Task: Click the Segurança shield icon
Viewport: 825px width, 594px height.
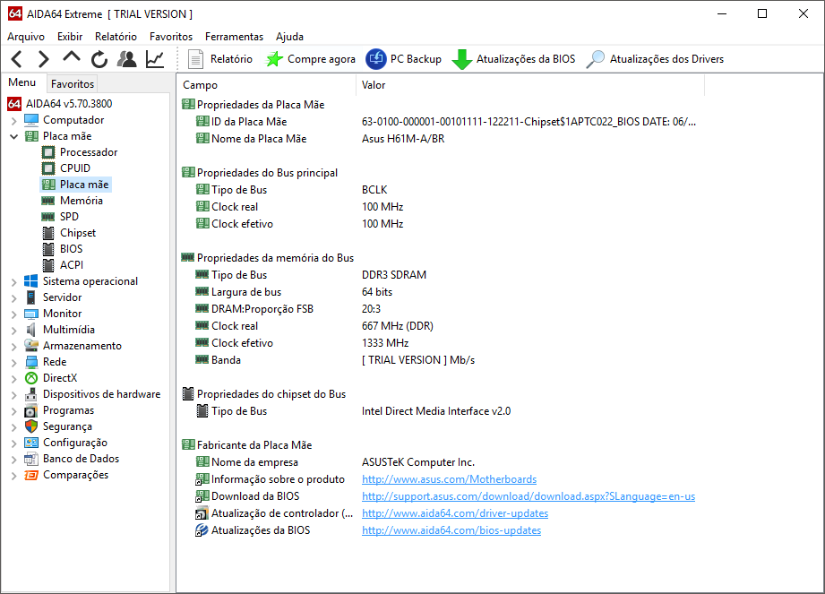Action: (31, 426)
